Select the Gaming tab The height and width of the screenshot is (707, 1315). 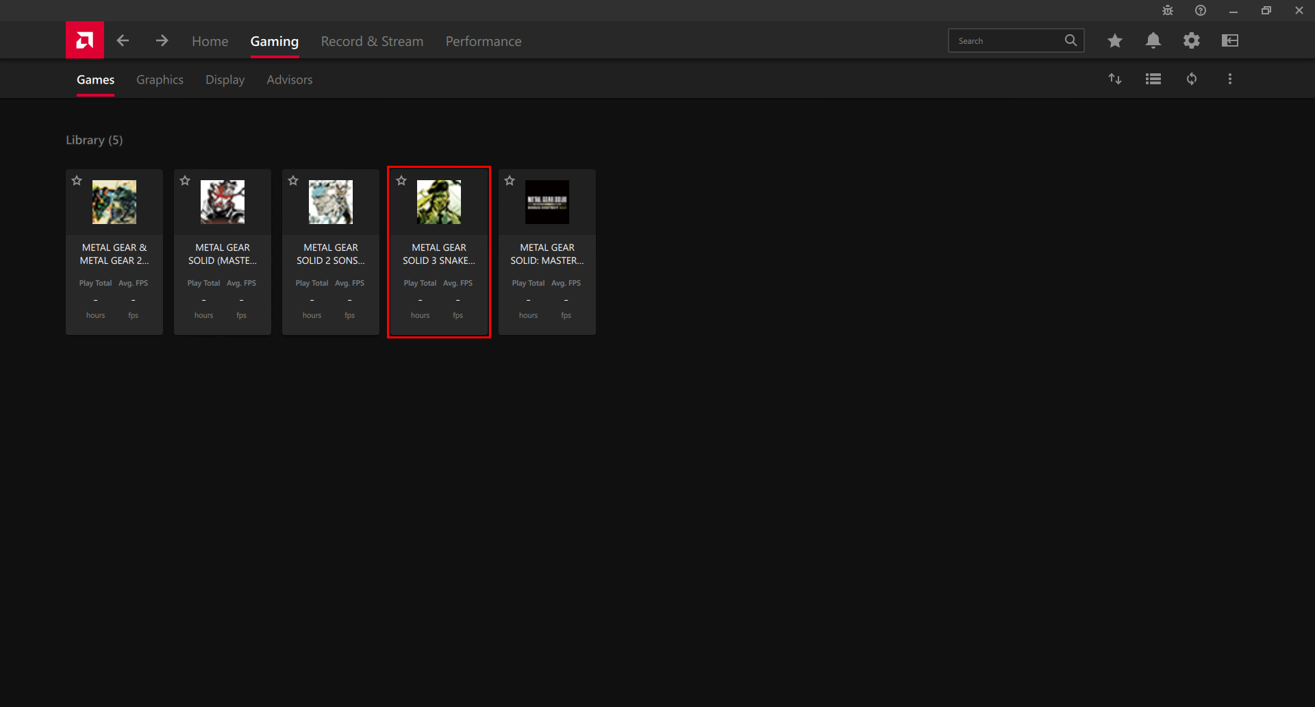click(274, 41)
